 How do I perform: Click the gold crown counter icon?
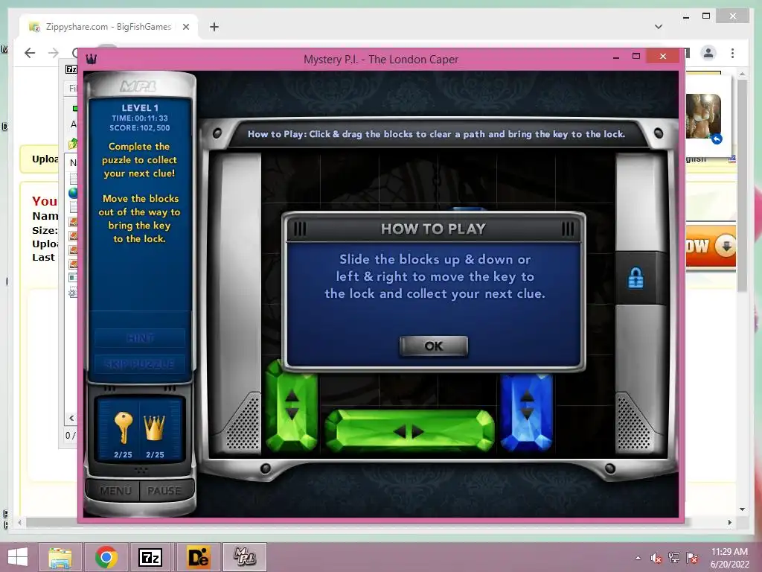coord(155,427)
